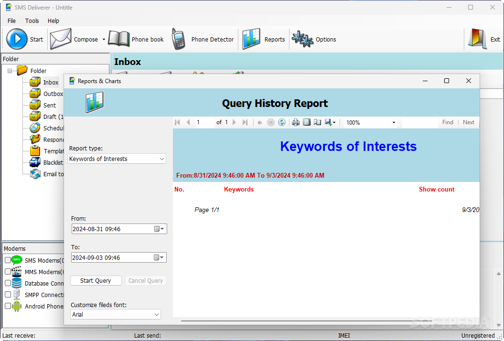504x341 pixels.
Task: Go to previous page in the report viewer
Action: pos(188,122)
